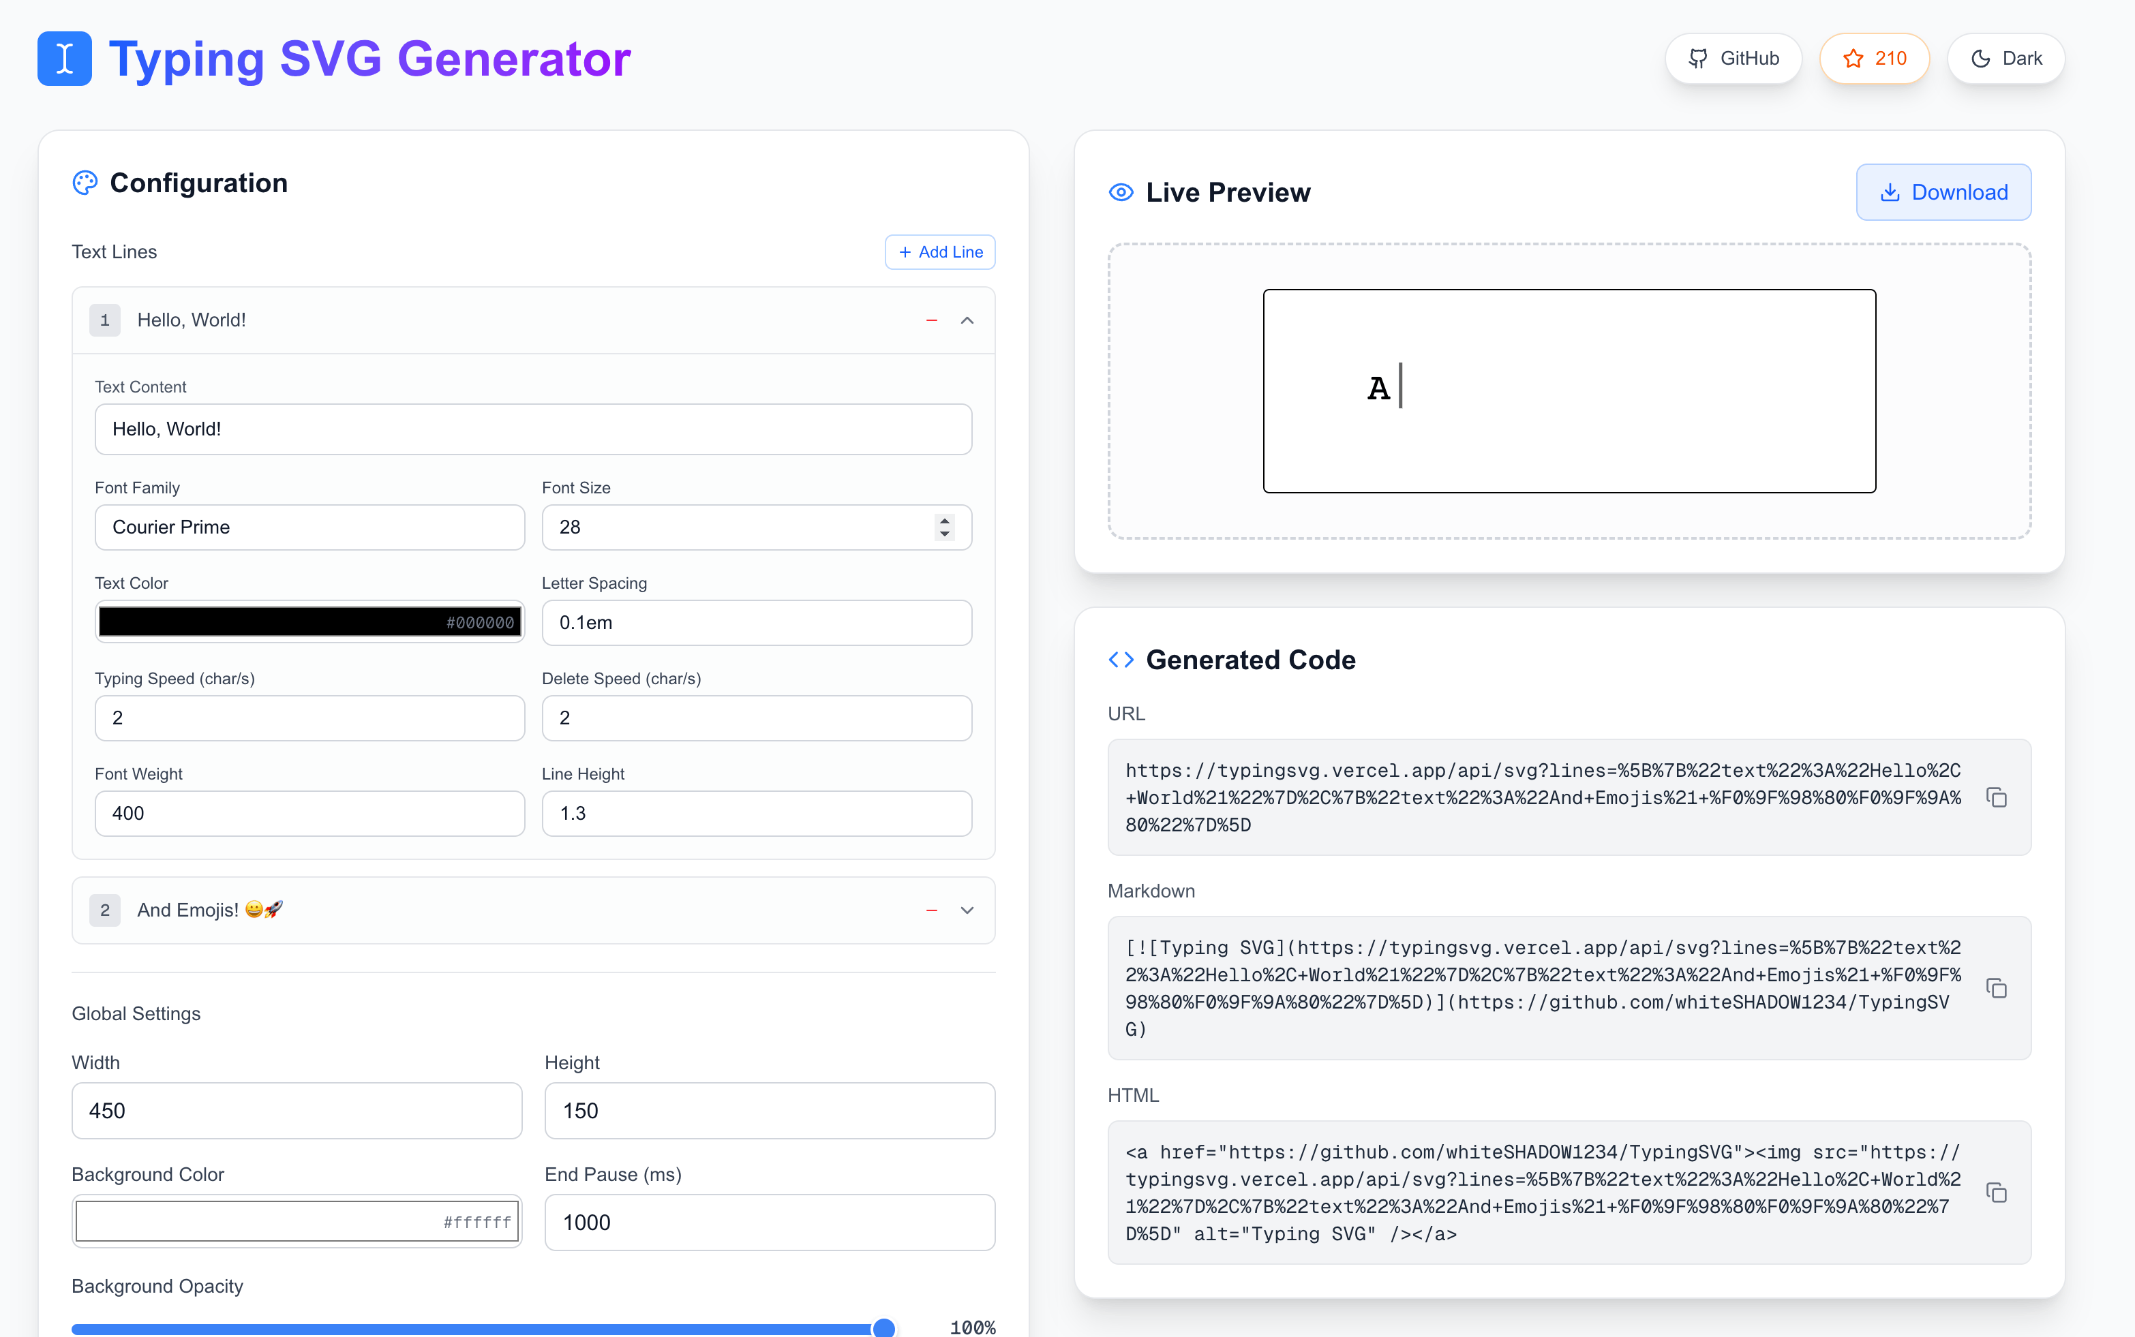Click the End Pause input field

[x=768, y=1222]
